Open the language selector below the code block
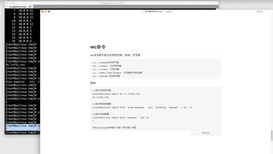The image size is (273, 154). point(206,133)
